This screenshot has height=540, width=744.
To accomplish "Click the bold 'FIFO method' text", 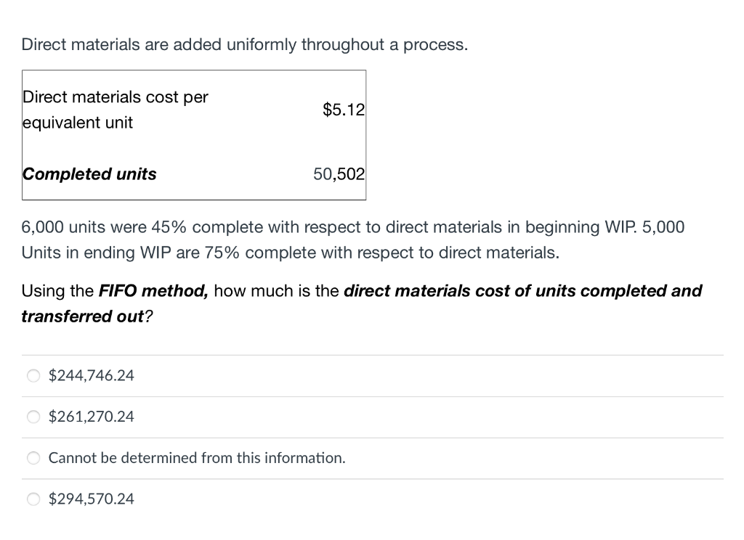I will point(153,291).
